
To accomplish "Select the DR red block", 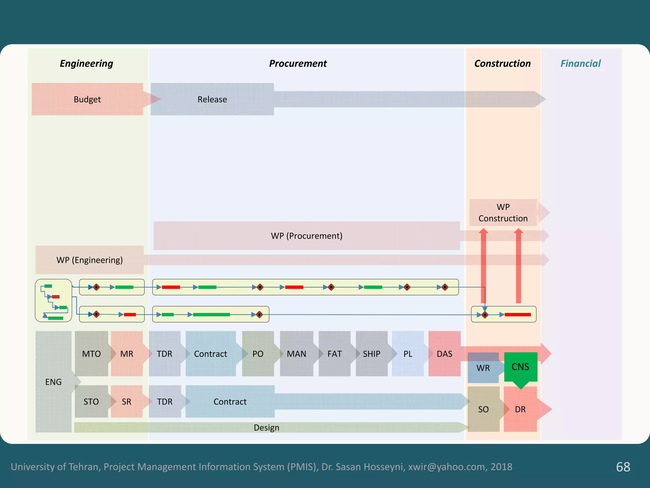I will (520, 409).
